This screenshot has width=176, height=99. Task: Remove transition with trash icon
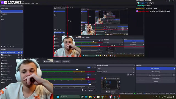pyautogui.click(x=131, y=75)
